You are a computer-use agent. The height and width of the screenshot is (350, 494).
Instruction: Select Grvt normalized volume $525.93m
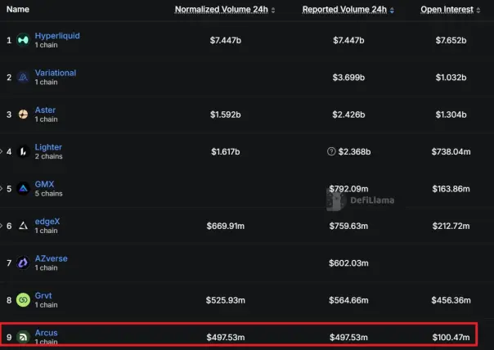click(225, 300)
